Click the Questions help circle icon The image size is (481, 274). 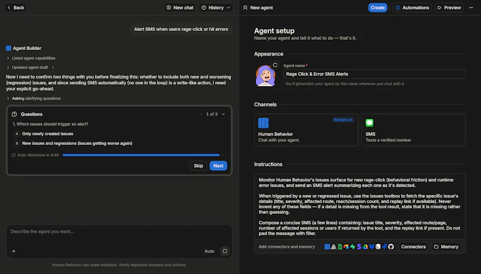tap(14, 114)
